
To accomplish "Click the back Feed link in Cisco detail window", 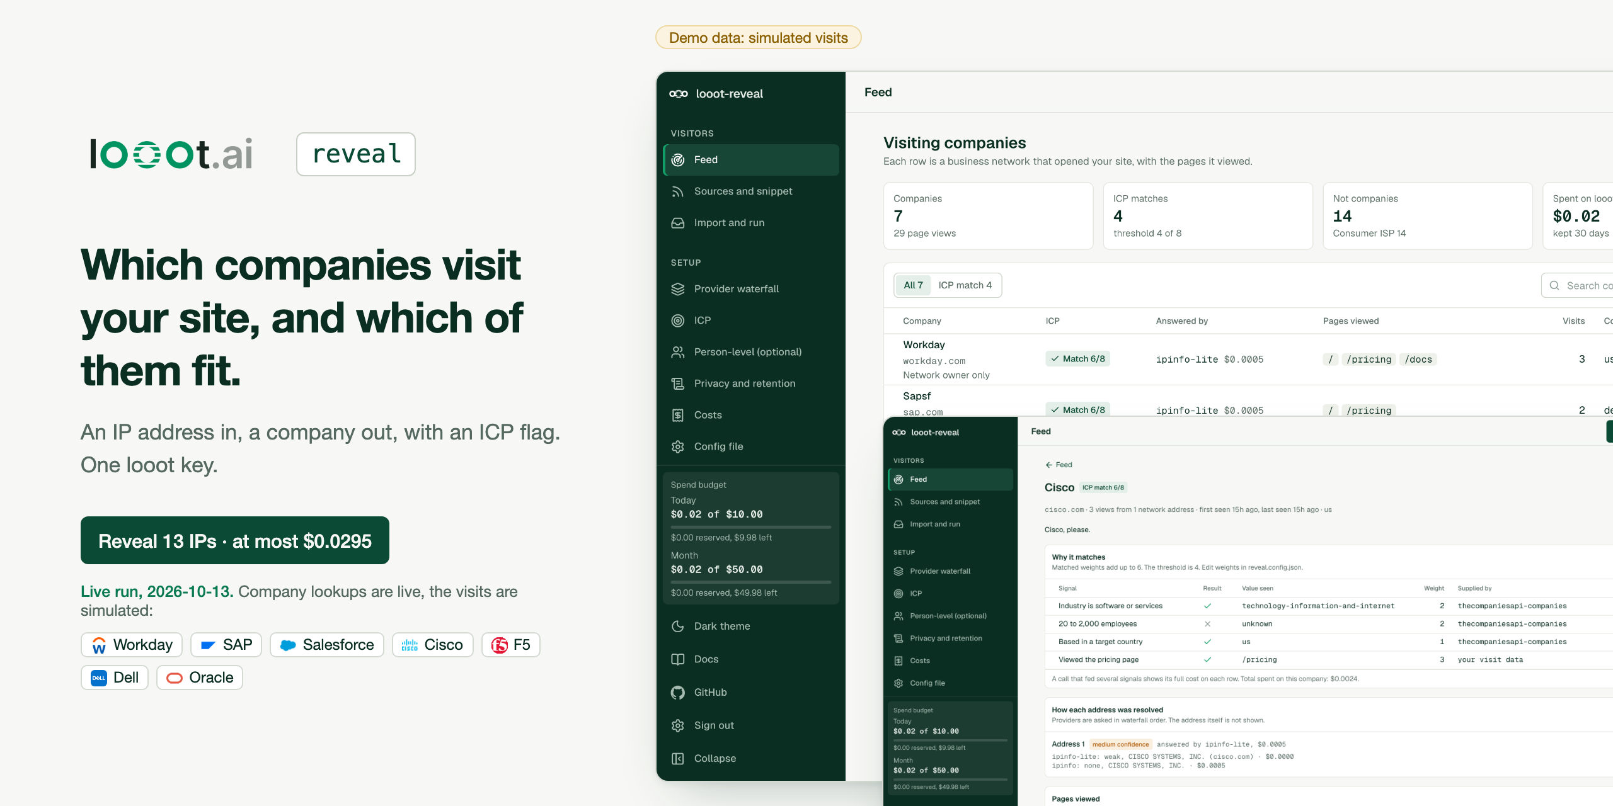I will [1059, 465].
